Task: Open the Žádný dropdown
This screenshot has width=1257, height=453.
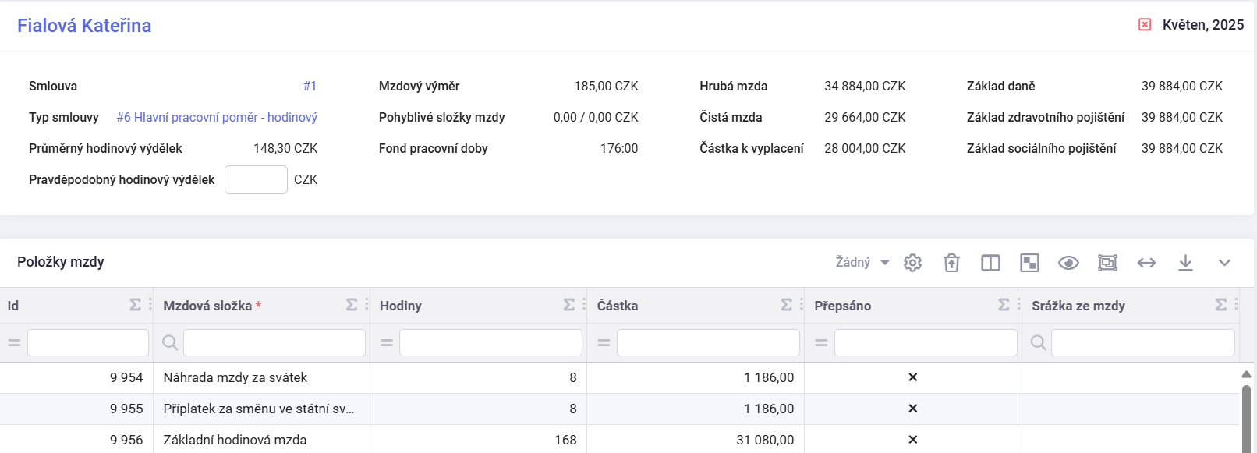Action: point(862,263)
